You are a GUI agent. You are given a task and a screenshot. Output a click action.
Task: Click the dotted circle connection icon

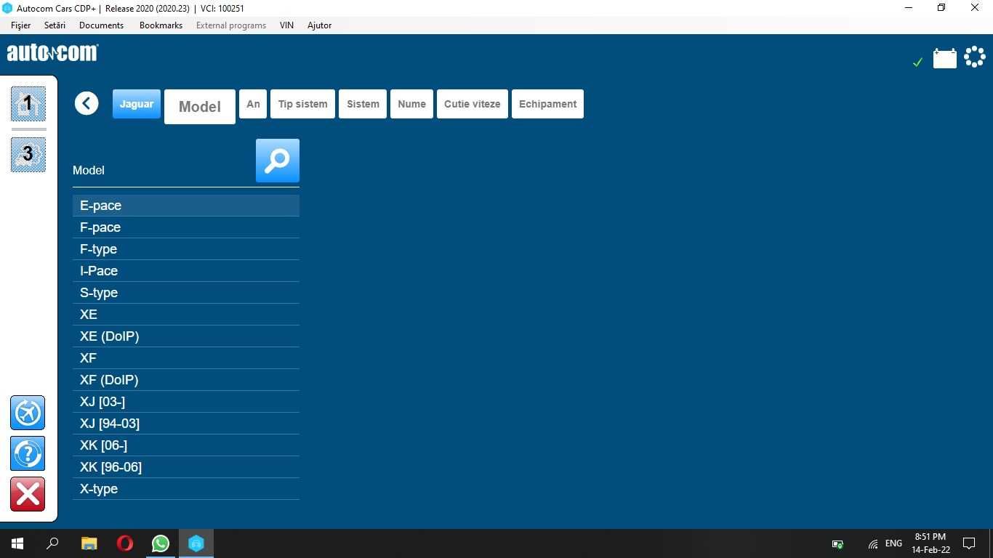tap(975, 57)
